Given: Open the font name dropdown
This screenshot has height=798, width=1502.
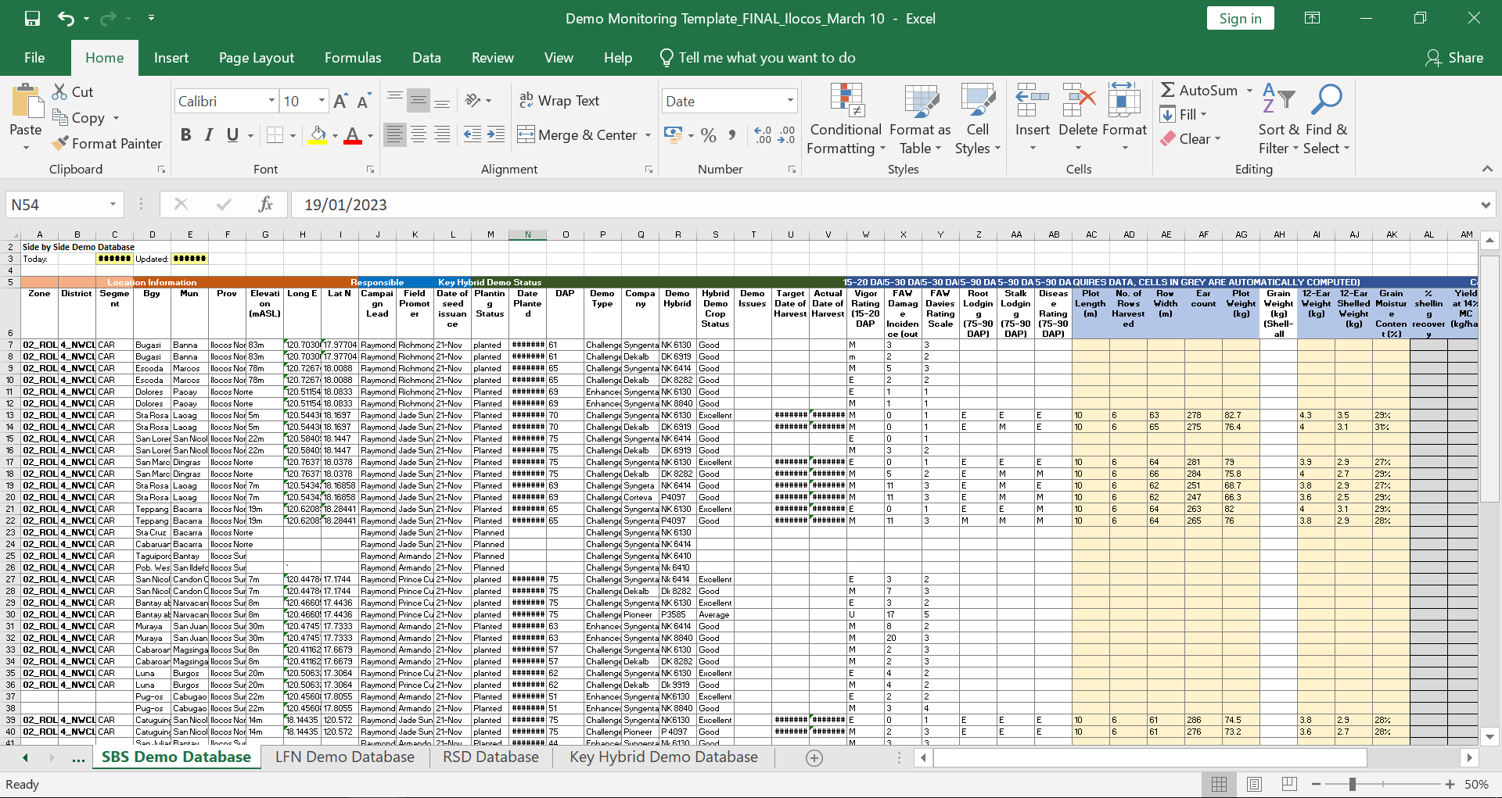Looking at the screenshot, I should (x=271, y=101).
